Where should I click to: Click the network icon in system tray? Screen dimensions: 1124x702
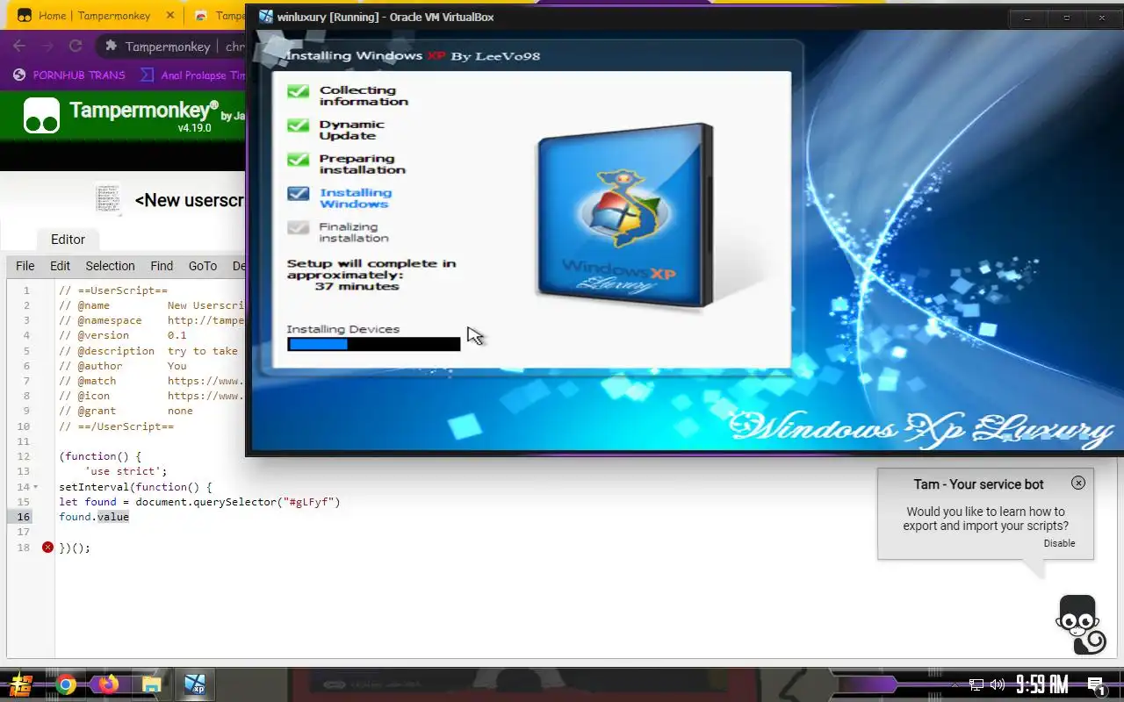tap(976, 684)
